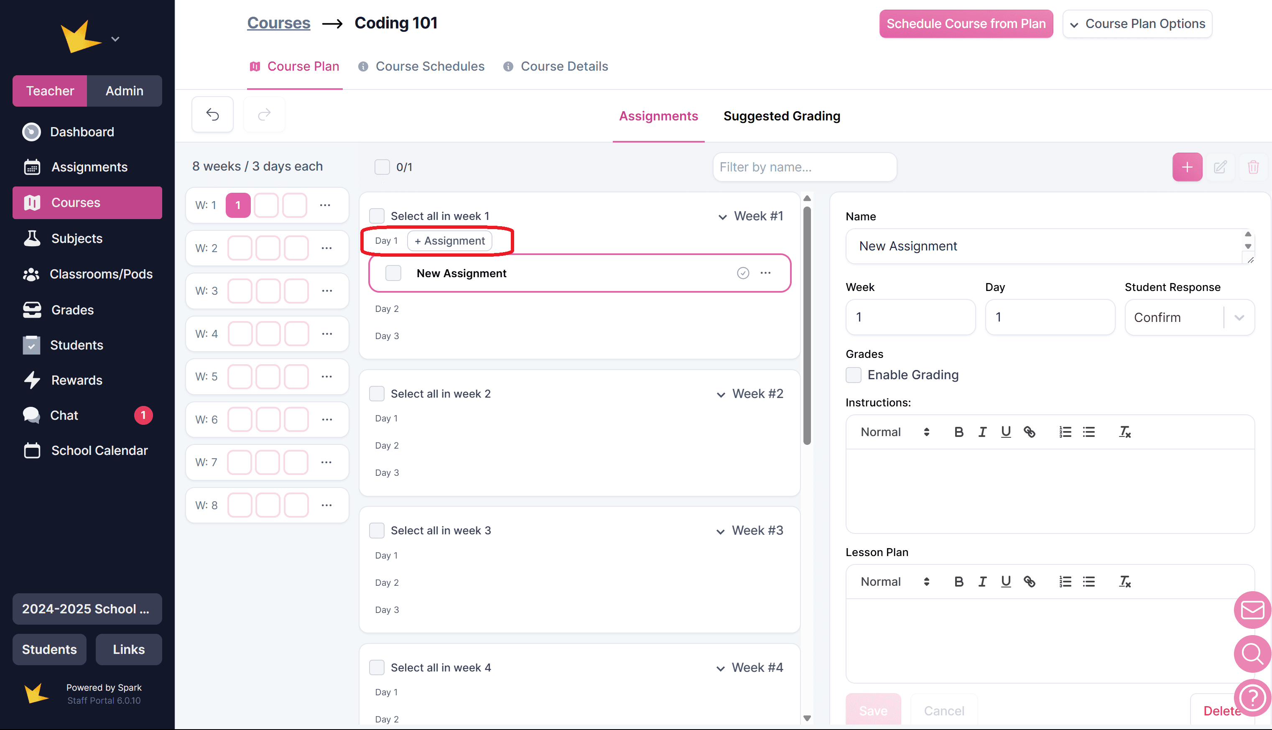The height and width of the screenshot is (730, 1272).
Task: Check Select all in week 2
Action: tap(377, 393)
